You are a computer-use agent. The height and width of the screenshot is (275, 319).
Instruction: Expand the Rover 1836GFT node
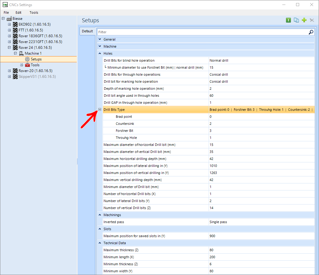9,36
